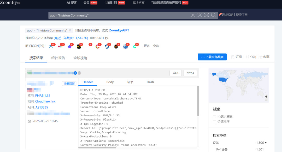Open the Header tab
The image size is (282, 152).
coord(87,82)
